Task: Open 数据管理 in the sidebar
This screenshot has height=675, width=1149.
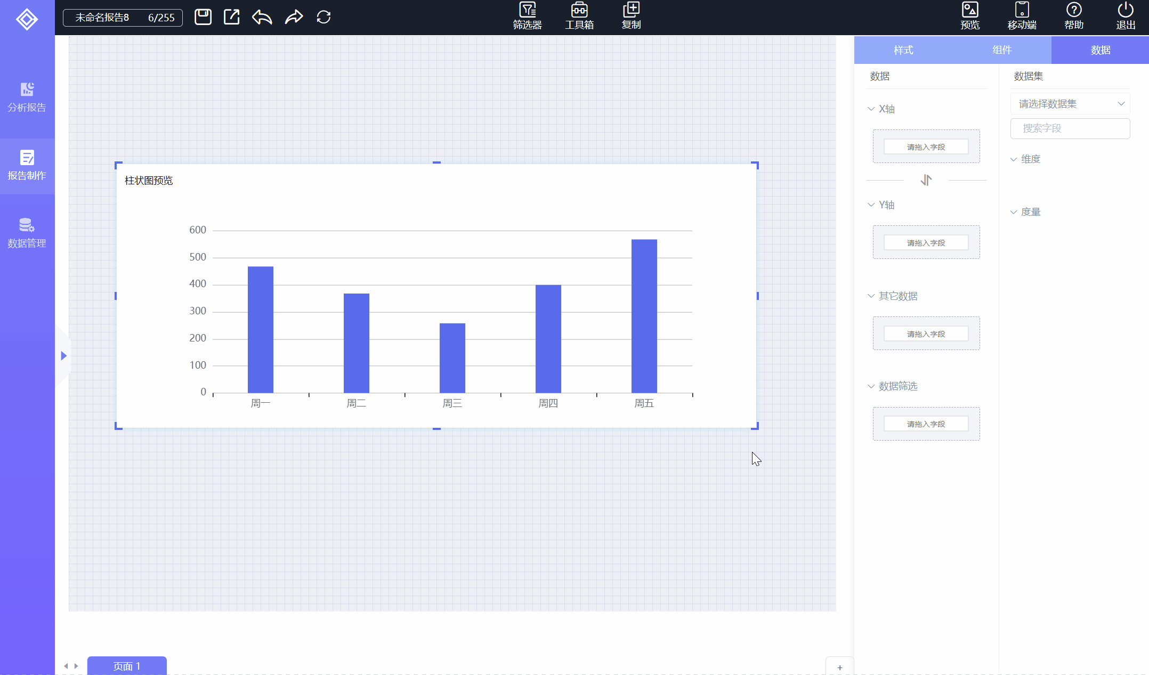Action: point(27,233)
